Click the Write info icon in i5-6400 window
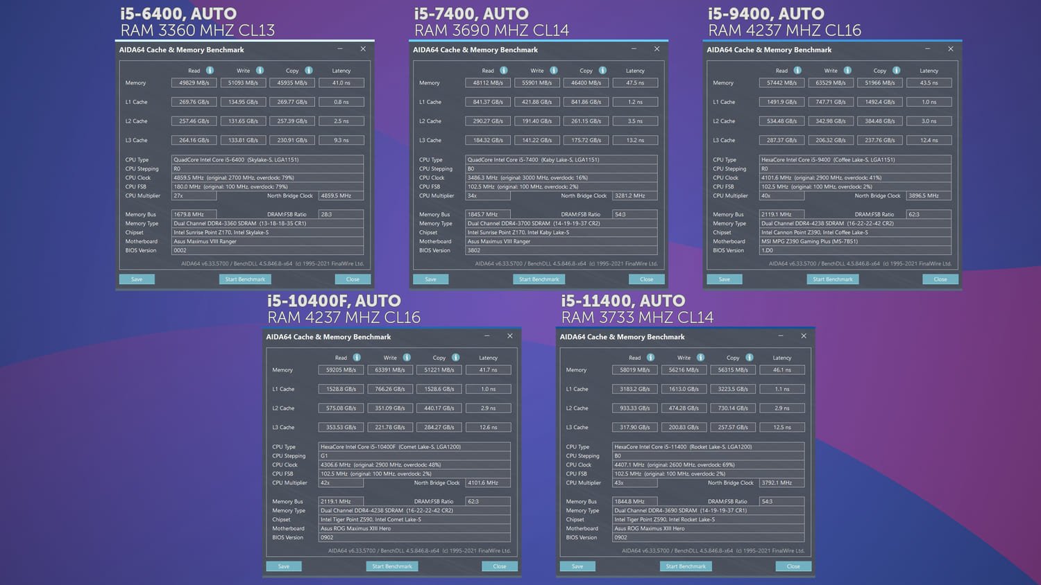The width and height of the screenshot is (1041, 585). 260,70
